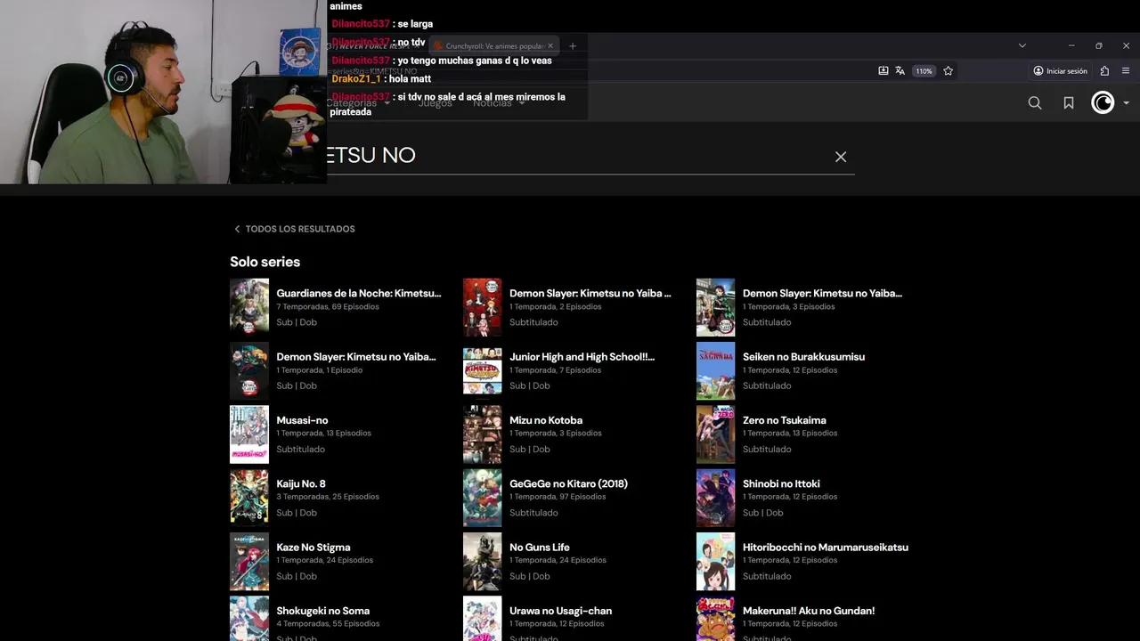Open No Guns Life series

pos(540,548)
